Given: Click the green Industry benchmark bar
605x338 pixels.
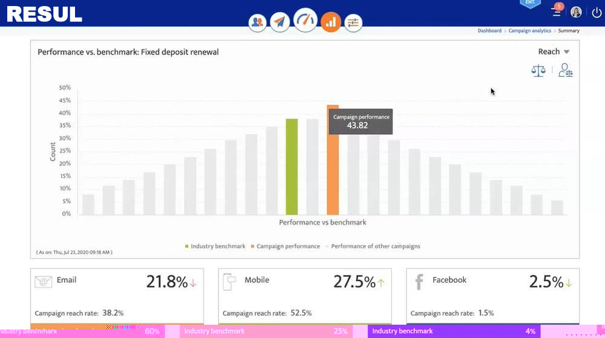Looking at the screenshot, I should 292,167.
